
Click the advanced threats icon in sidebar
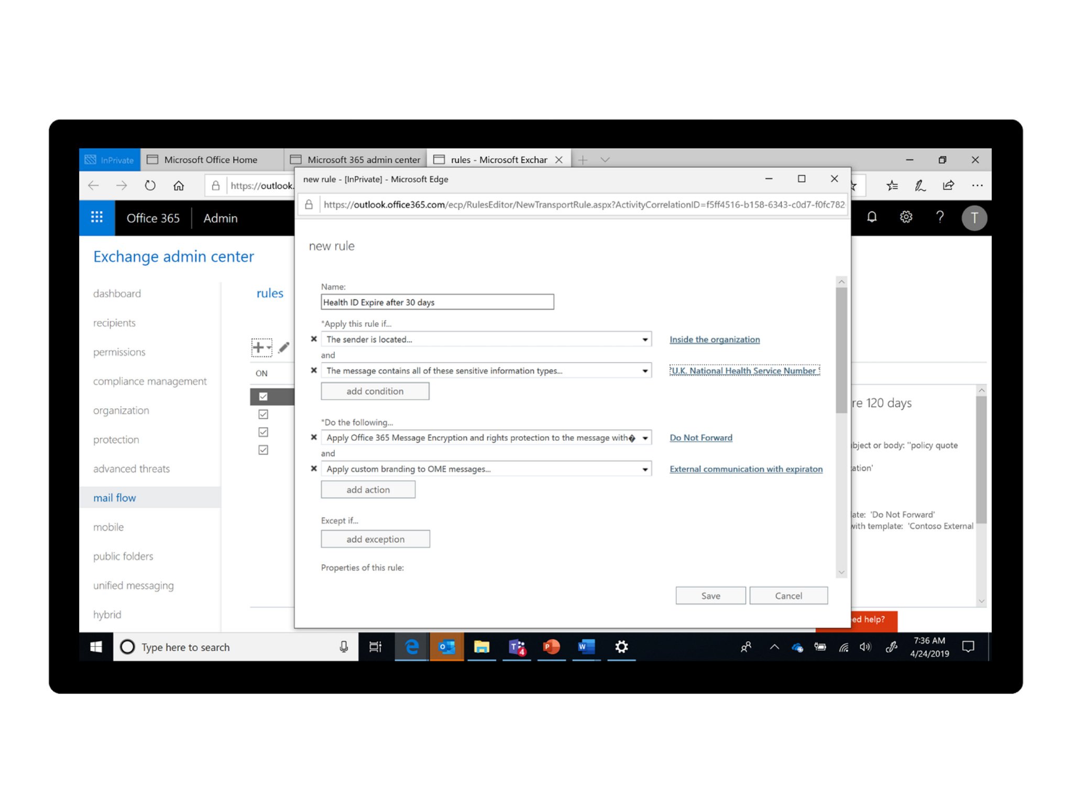point(133,468)
